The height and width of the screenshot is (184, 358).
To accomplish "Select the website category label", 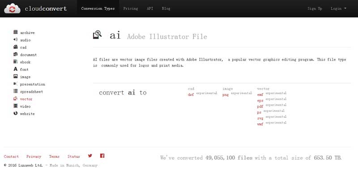I will pyautogui.click(x=27, y=114).
